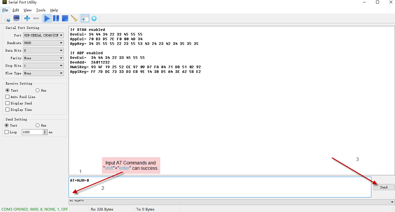Open the File menu
395x212 pixels.
point(5,10)
